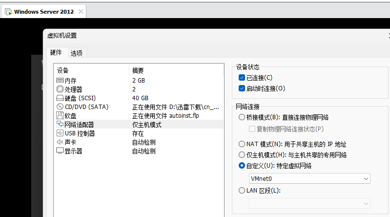Select the 硬盘 (SCSI) row label
Image resolution: width=390 pixels, height=217 pixels.
pos(81,98)
